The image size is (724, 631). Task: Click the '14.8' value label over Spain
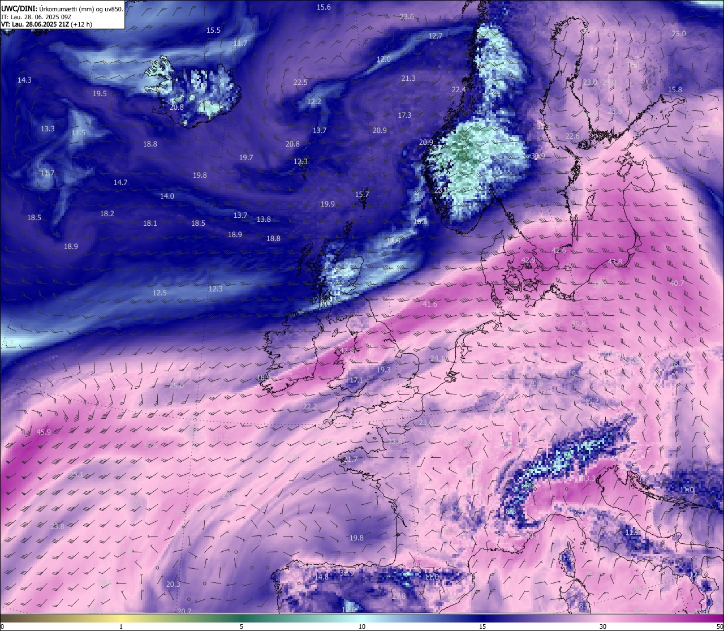[321, 577]
